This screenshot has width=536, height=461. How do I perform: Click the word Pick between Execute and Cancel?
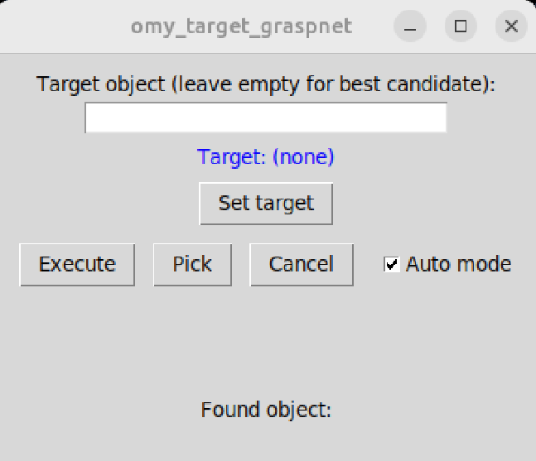pos(192,264)
